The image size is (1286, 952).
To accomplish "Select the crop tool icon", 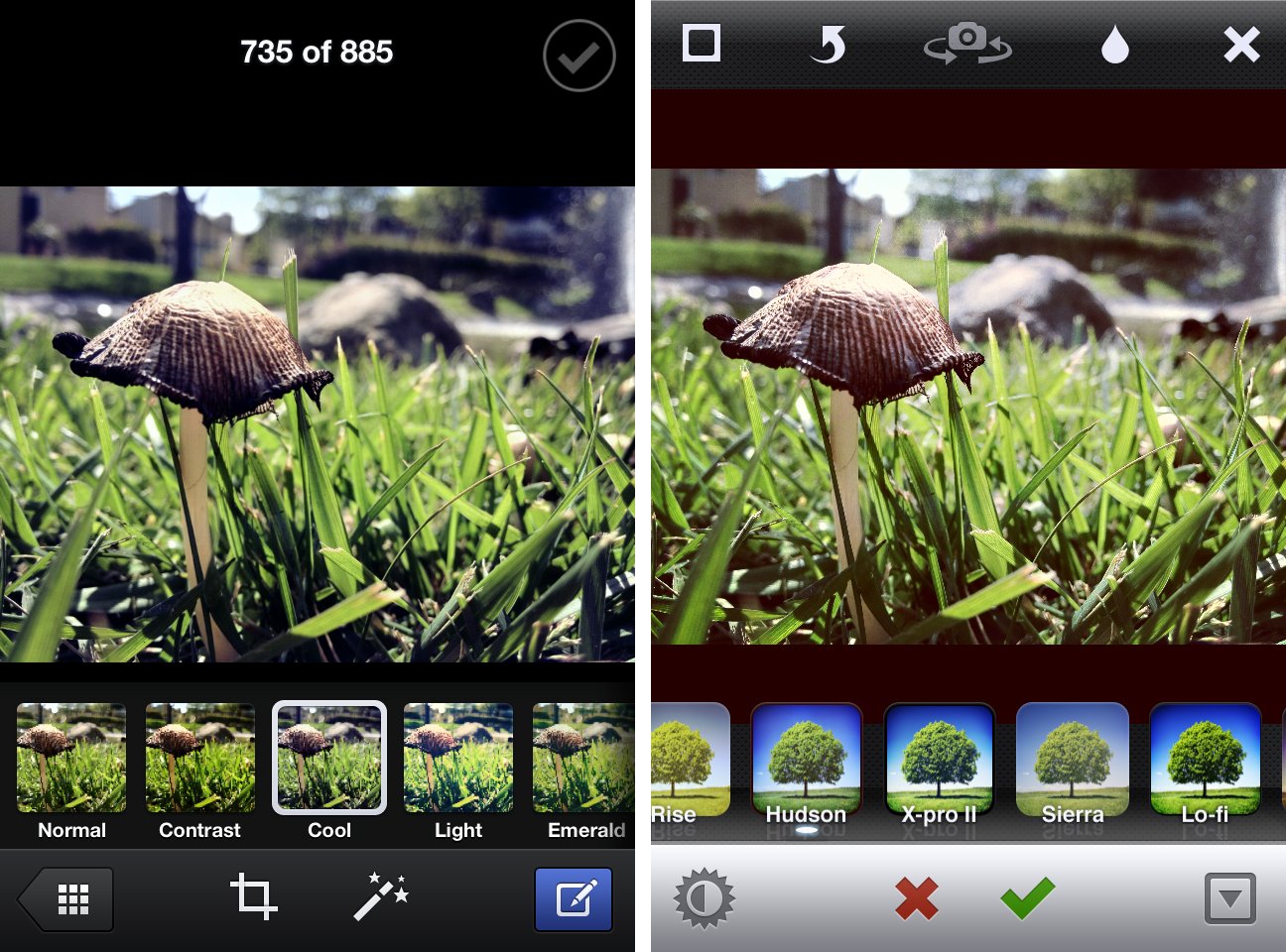I will tap(254, 896).
